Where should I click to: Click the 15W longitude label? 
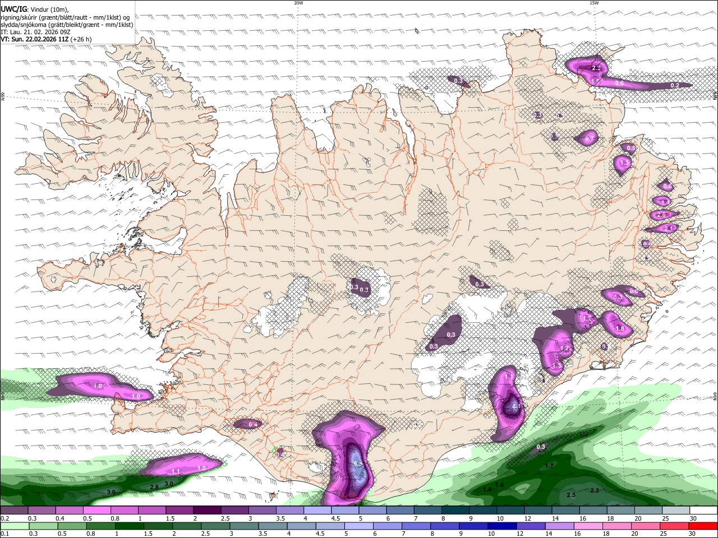click(x=594, y=3)
